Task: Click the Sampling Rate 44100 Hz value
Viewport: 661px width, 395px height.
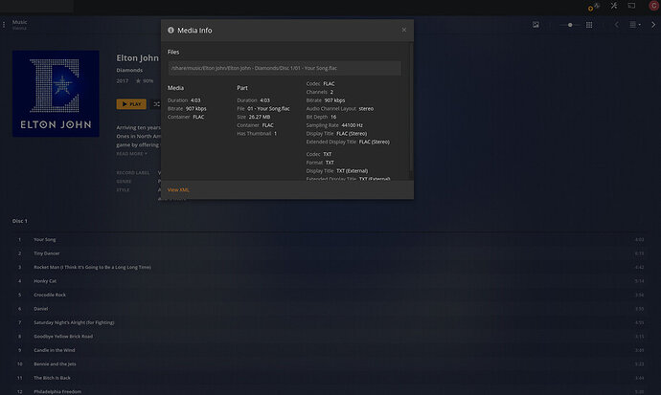Action: (352, 125)
